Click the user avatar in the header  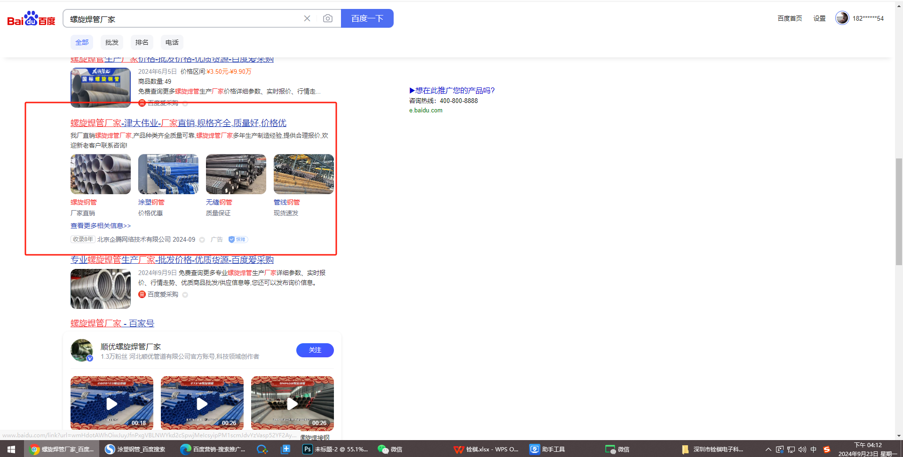click(x=842, y=18)
